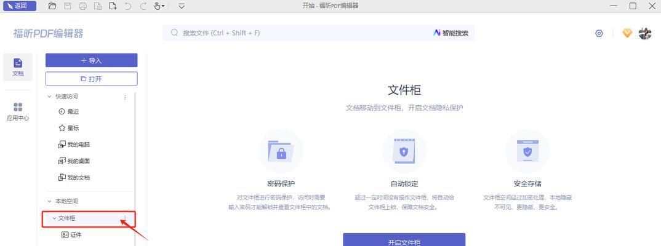Screen dimensions: 661x246
Task: Collapse the 快速访问 section
Action: pyautogui.click(x=49, y=97)
